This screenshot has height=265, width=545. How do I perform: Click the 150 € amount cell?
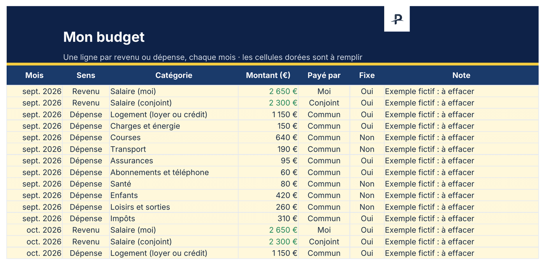point(268,126)
